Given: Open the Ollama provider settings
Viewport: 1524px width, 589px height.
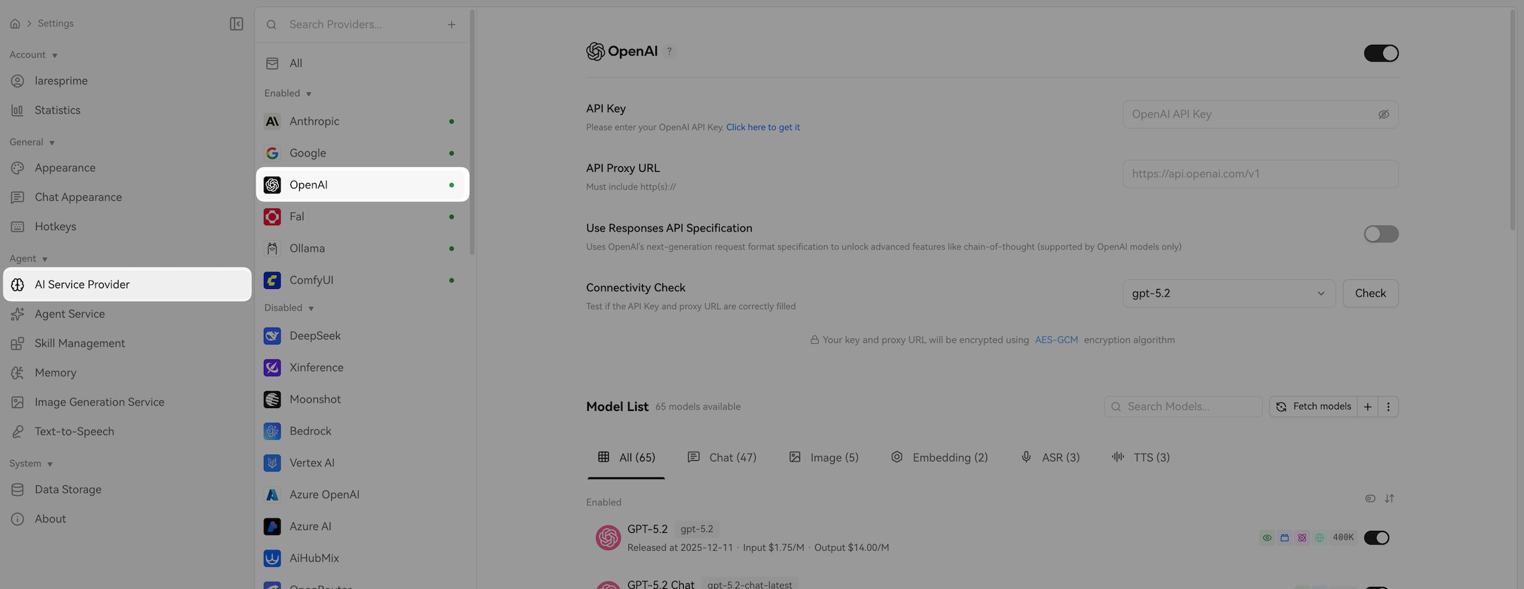Looking at the screenshot, I should pyautogui.click(x=363, y=249).
